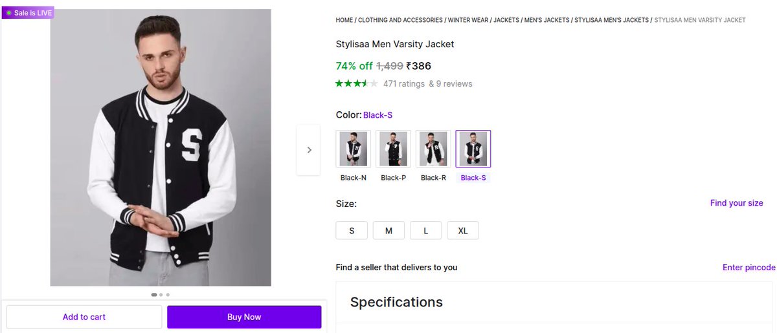This screenshot has width=777, height=333.
Task: Choose size L option
Action: 425,231
